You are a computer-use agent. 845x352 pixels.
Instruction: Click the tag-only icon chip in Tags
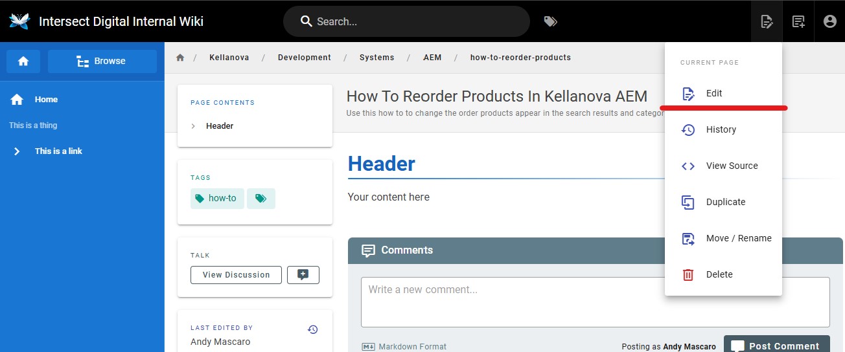point(260,199)
